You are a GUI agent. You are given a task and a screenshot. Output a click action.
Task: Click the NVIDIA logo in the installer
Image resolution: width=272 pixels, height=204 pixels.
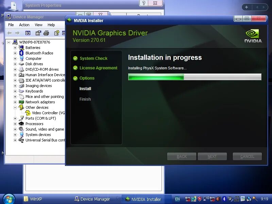(x=253, y=36)
